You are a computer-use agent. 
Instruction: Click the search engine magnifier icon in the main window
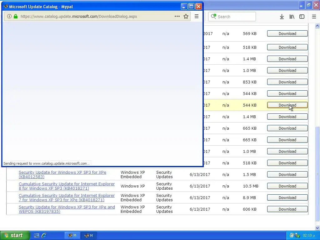pos(213,16)
